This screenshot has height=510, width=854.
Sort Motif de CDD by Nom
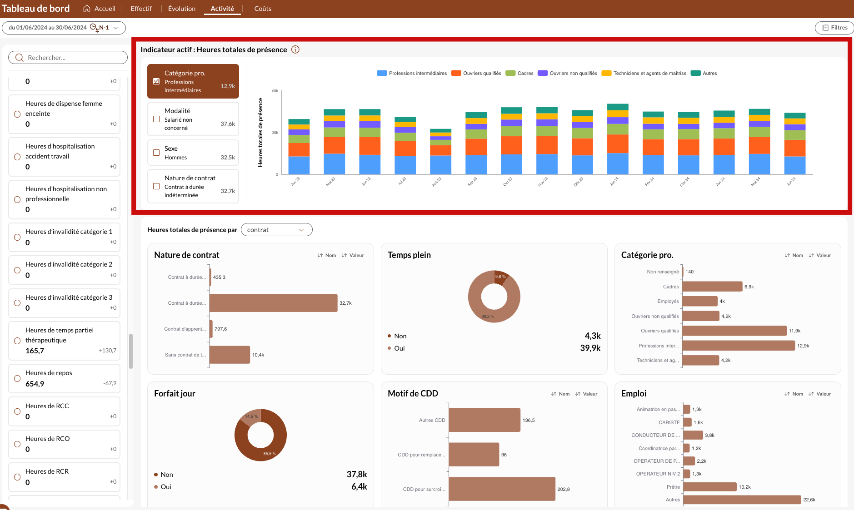point(560,394)
